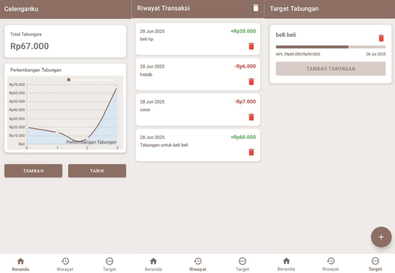The image size is (395, 273).
Task: Click the 'uaua' description text
Action: 145,110
